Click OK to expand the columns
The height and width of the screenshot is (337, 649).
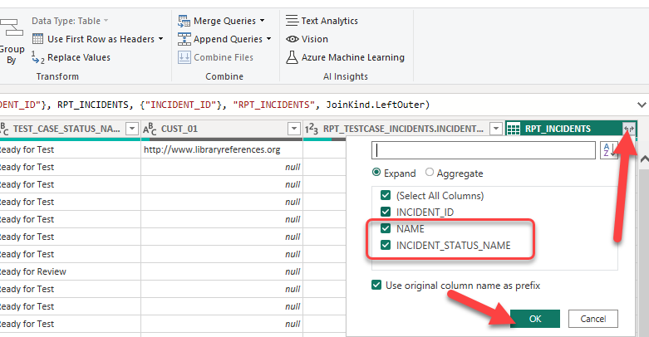[x=535, y=319]
